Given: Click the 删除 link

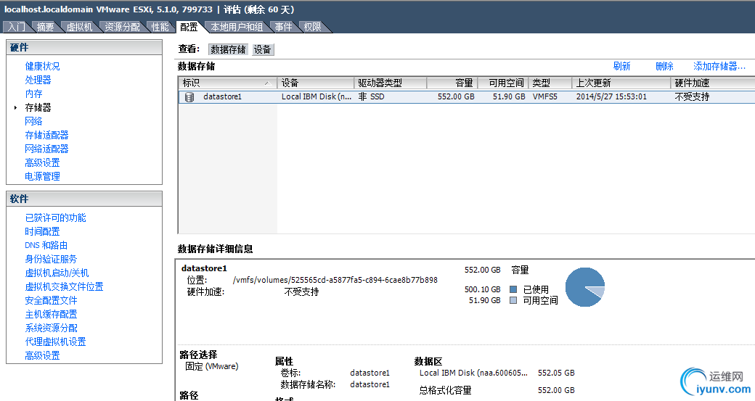Looking at the screenshot, I should click(664, 67).
